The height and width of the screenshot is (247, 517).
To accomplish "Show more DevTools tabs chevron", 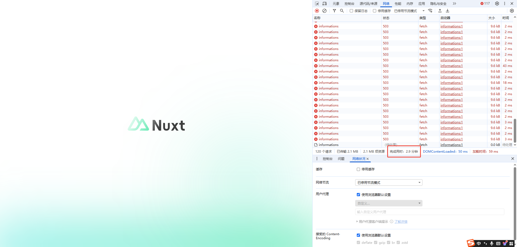I will click(x=455, y=3).
